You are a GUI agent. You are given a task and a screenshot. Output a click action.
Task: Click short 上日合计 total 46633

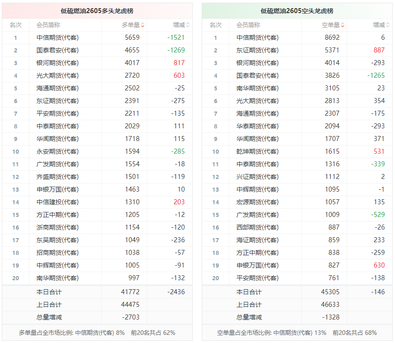pyautogui.click(x=330, y=305)
